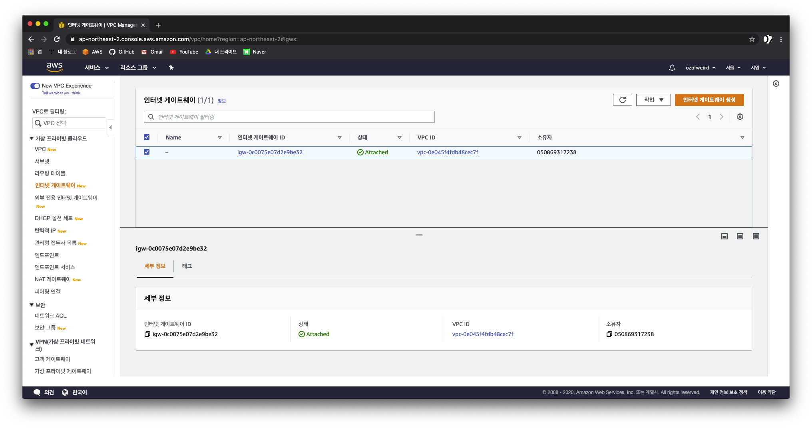Click the refresh button in gateway list
812x428 pixels.
point(623,100)
